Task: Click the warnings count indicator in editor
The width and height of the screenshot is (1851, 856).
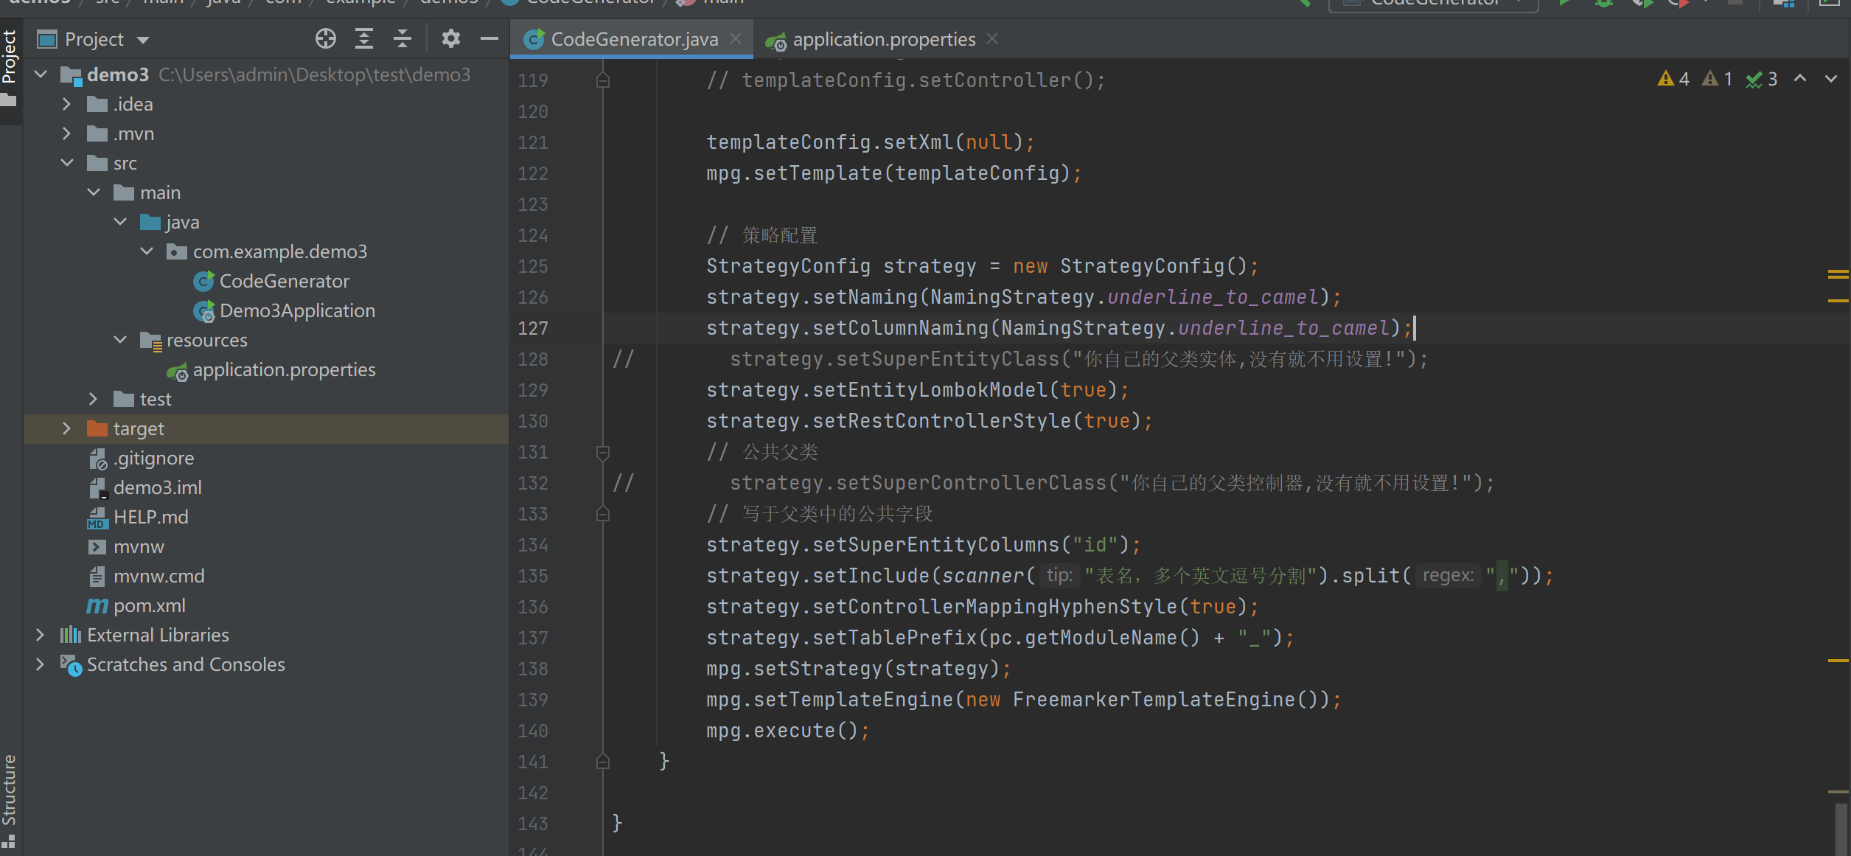Action: coord(1674,78)
